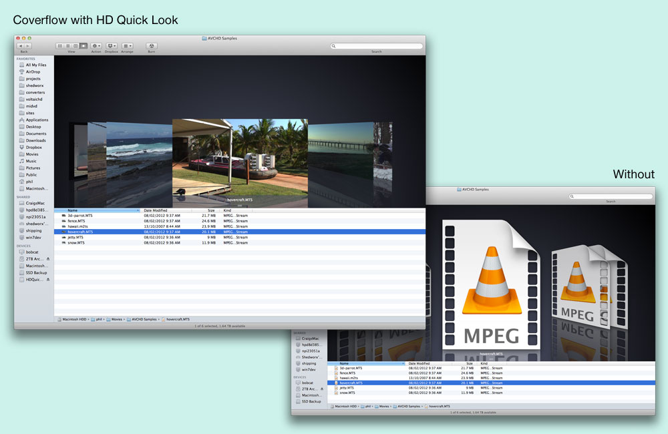Image resolution: width=668 pixels, height=434 pixels.
Task: Select snow.MTS in the front window list
Action: coord(239,243)
